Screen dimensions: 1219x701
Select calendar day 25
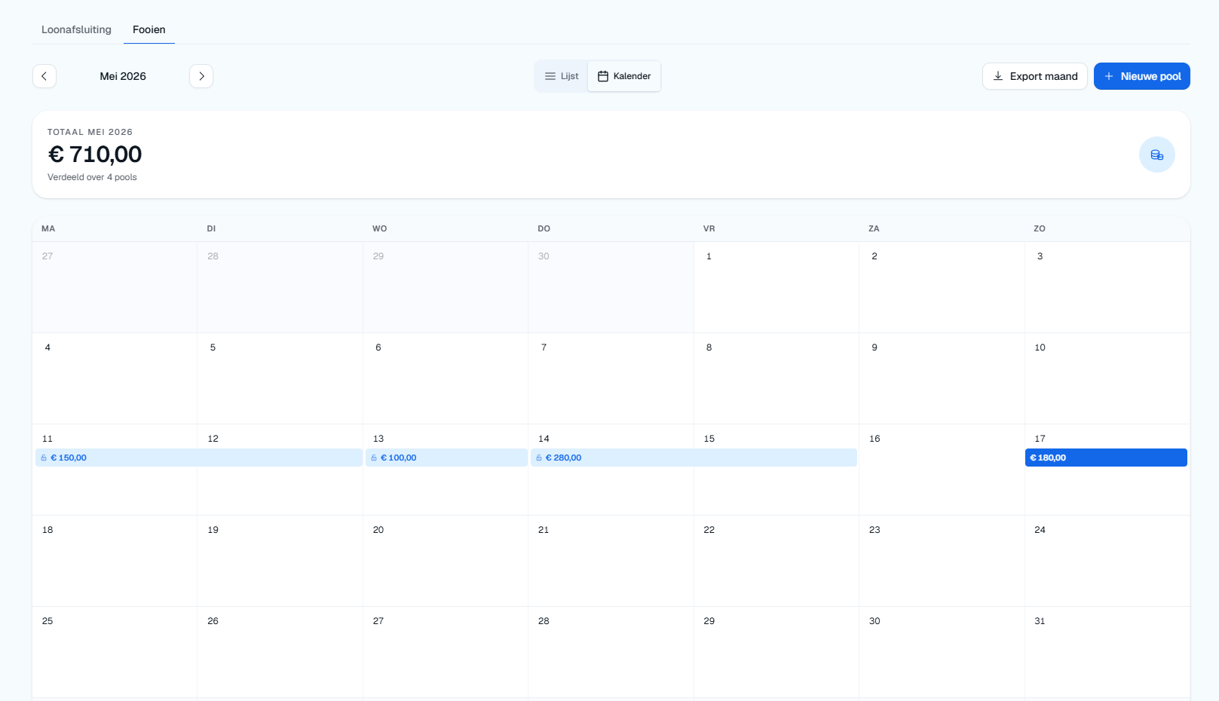(115, 652)
